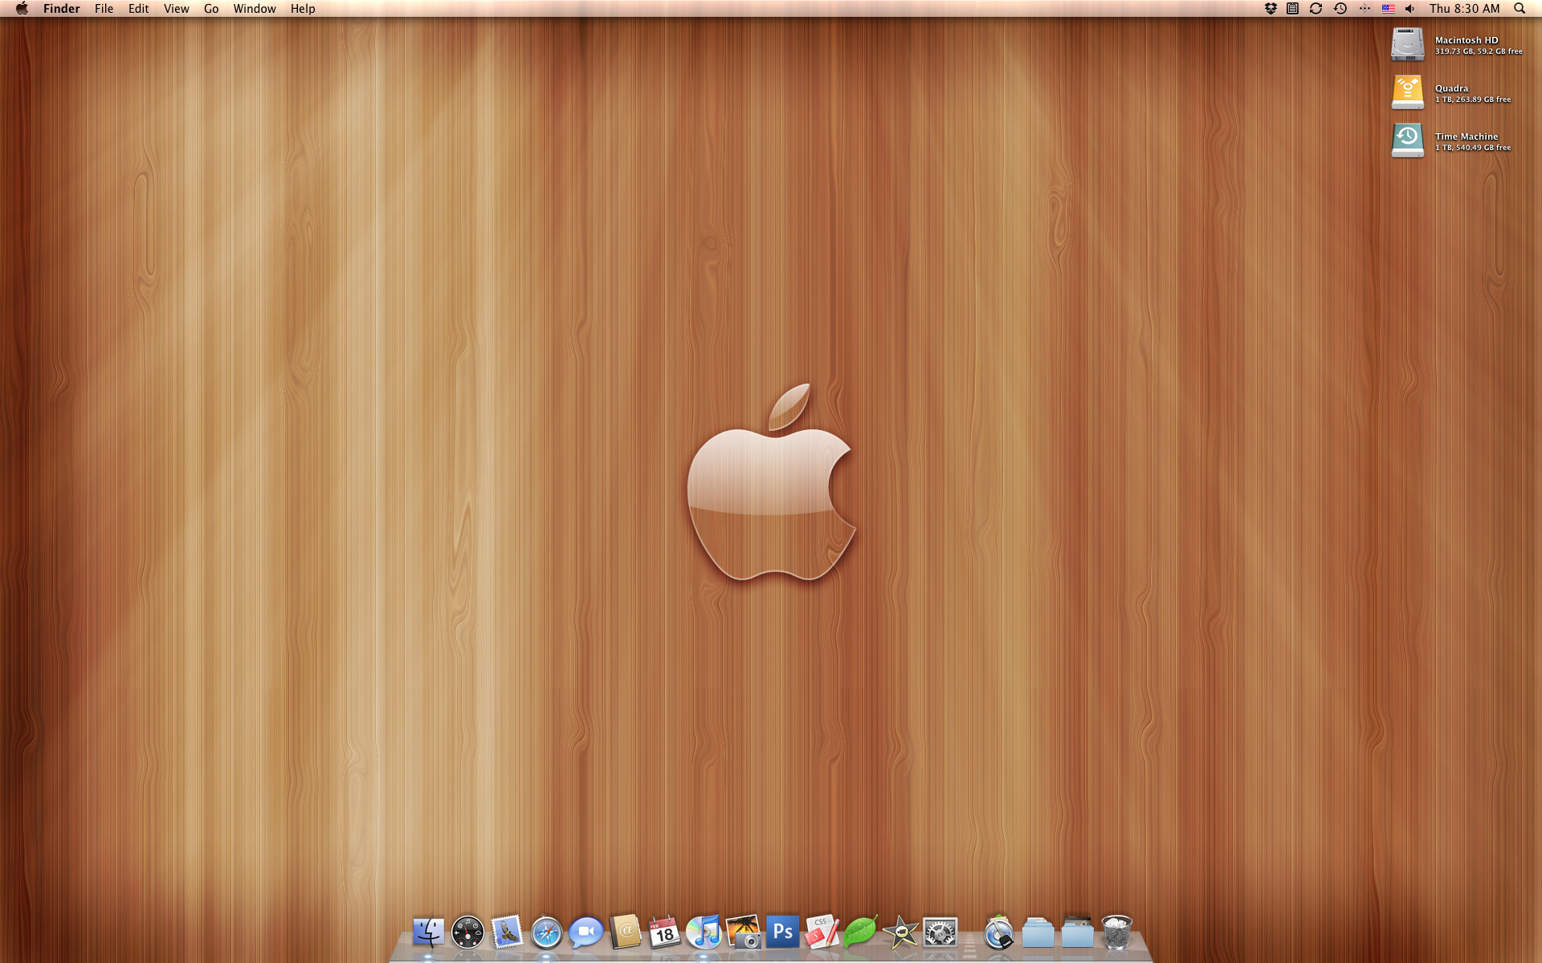Open the Apple menu

[22, 9]
